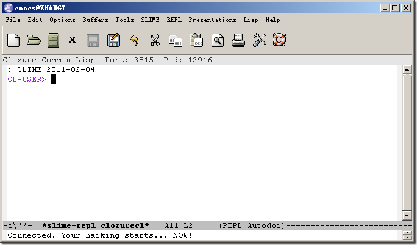Open the directory browser cabinet icon
This screenshot has height=245, width=417.
(x=53, y=40)
